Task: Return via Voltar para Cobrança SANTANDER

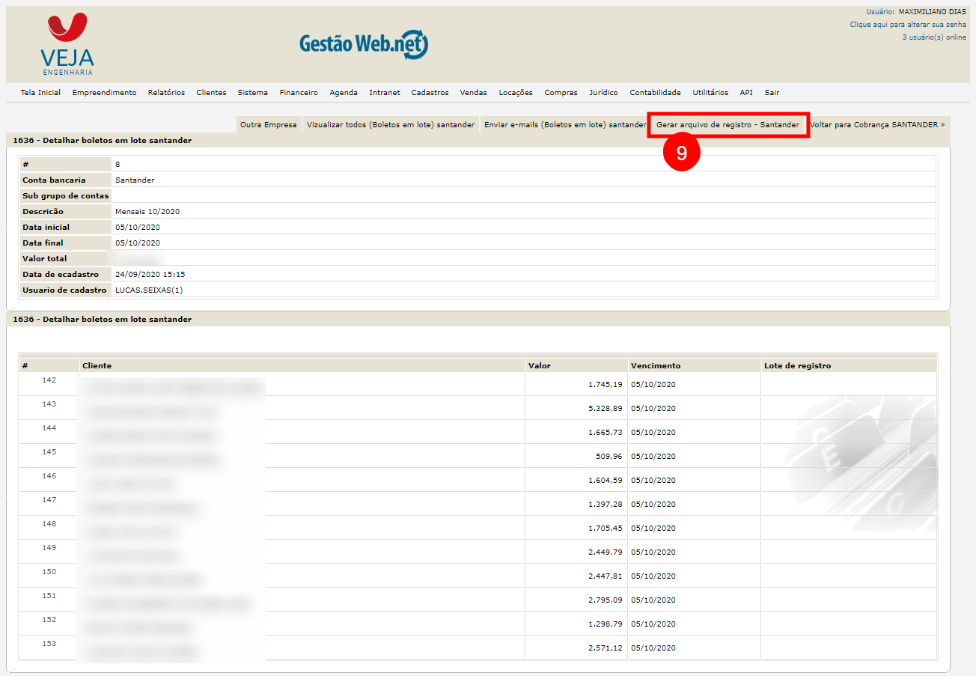Action: point(876,125)
